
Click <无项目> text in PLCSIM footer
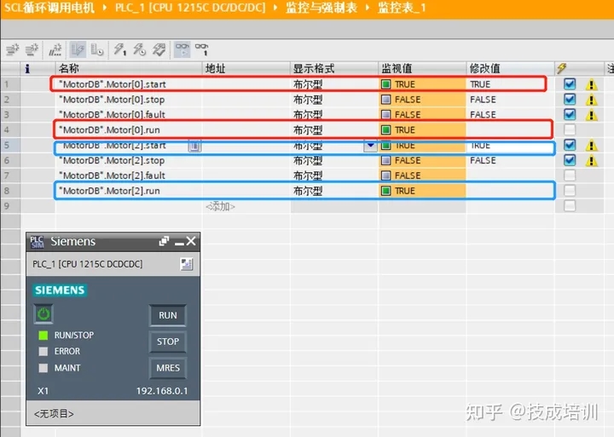pos(54,413)
